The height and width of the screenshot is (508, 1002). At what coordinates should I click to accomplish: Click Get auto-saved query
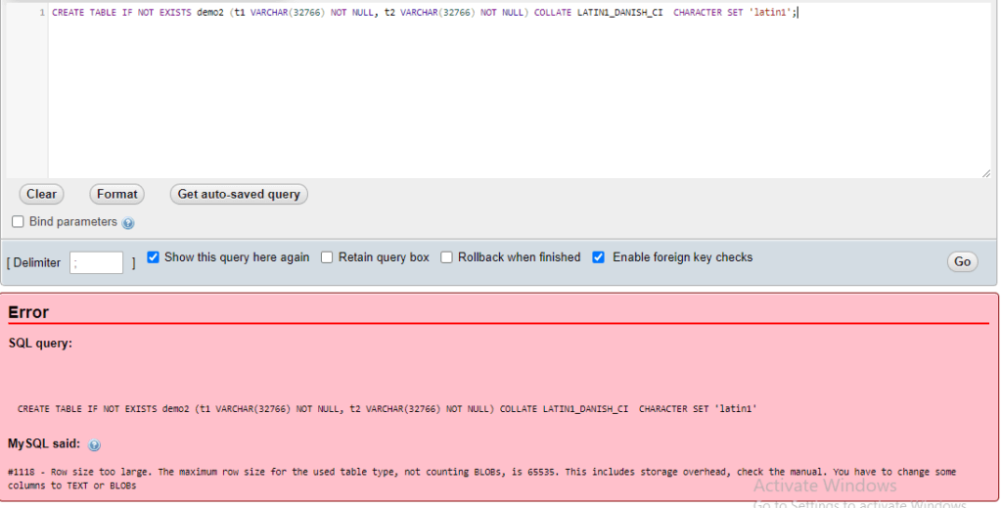tap(239, 194)
